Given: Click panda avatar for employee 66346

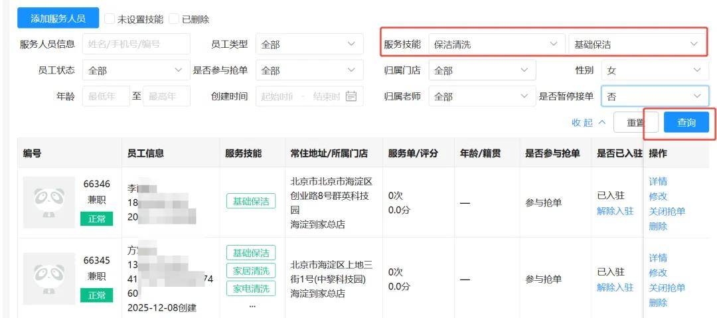Looking at the screenshot, I should tap(44, 197).
